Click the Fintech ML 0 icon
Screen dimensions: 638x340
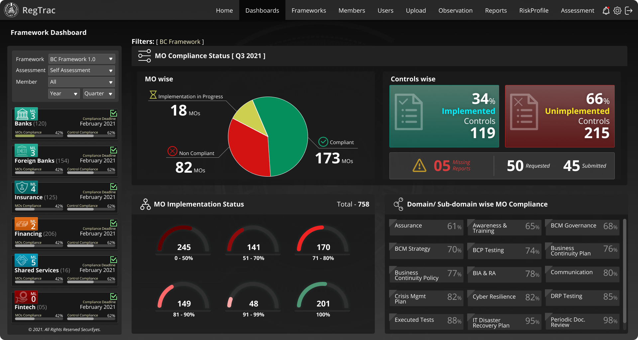(x=22, y=297)
